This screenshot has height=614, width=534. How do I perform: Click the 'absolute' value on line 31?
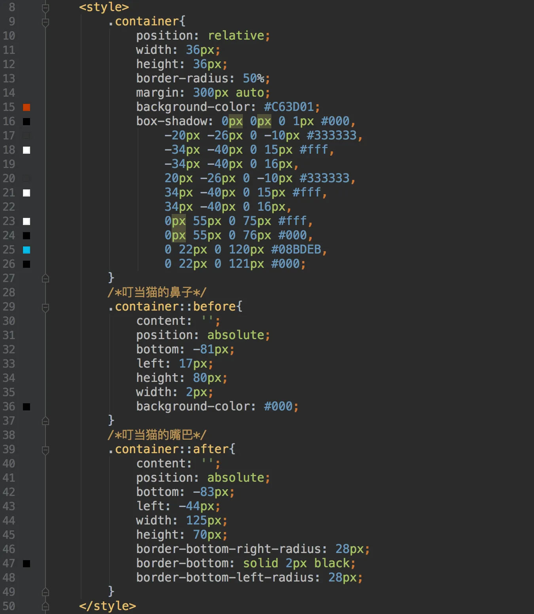click(236, 335)
